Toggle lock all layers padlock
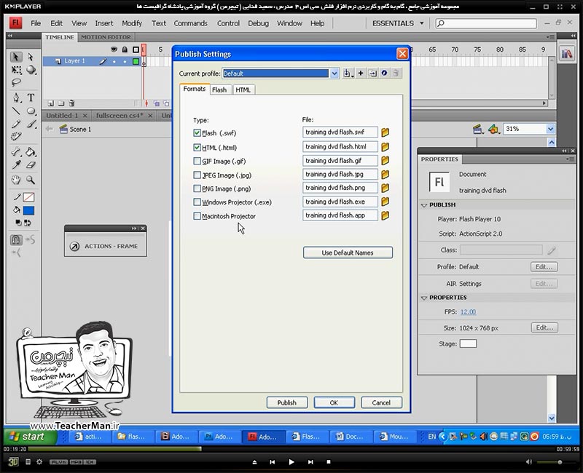This screenshot has width=583, height=473. point(125,49)
